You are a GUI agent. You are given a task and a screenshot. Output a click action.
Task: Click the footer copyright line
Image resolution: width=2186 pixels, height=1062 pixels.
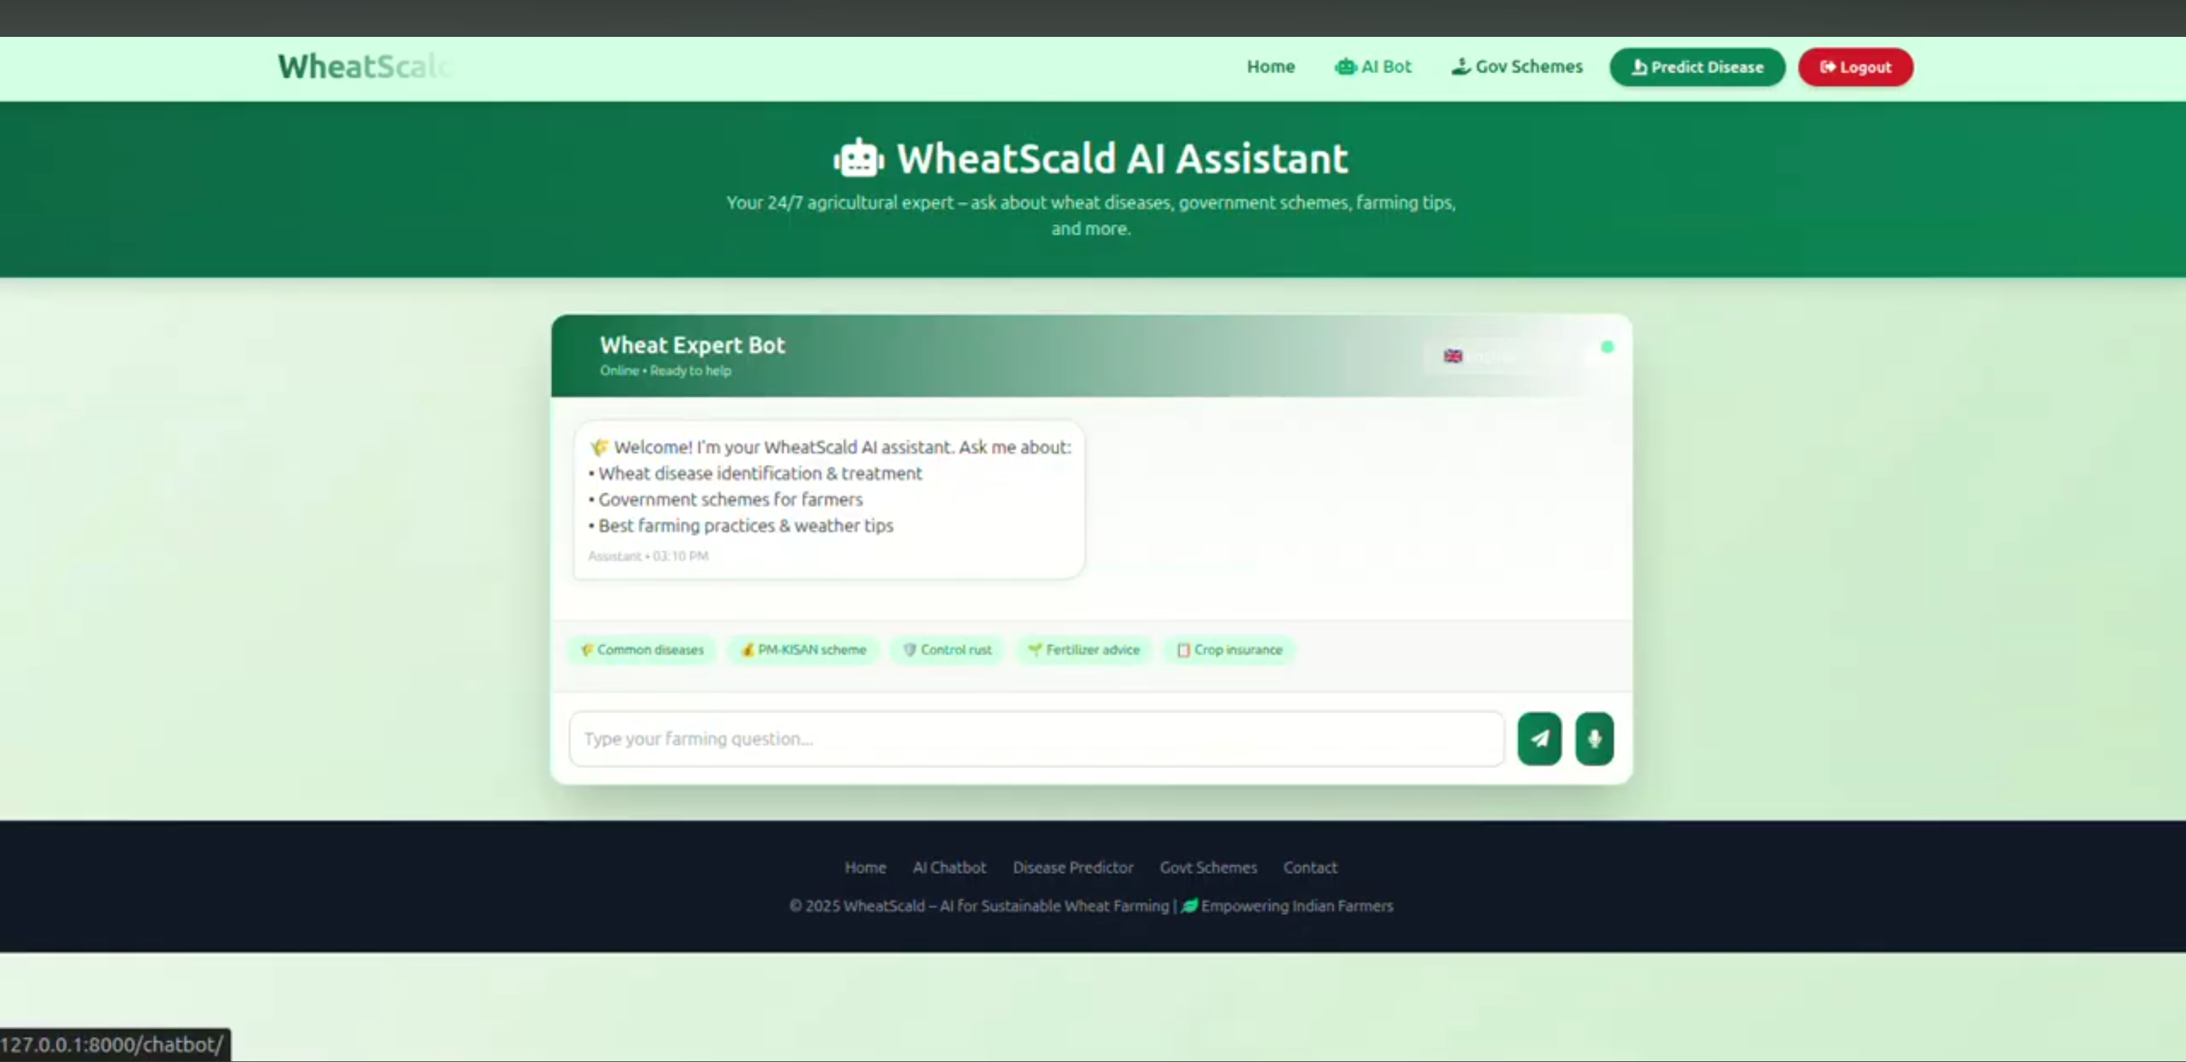pyautogui.click(x=1090, y=906)
